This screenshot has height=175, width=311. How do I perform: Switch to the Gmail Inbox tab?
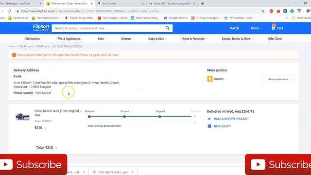click(x=172, y=3)
